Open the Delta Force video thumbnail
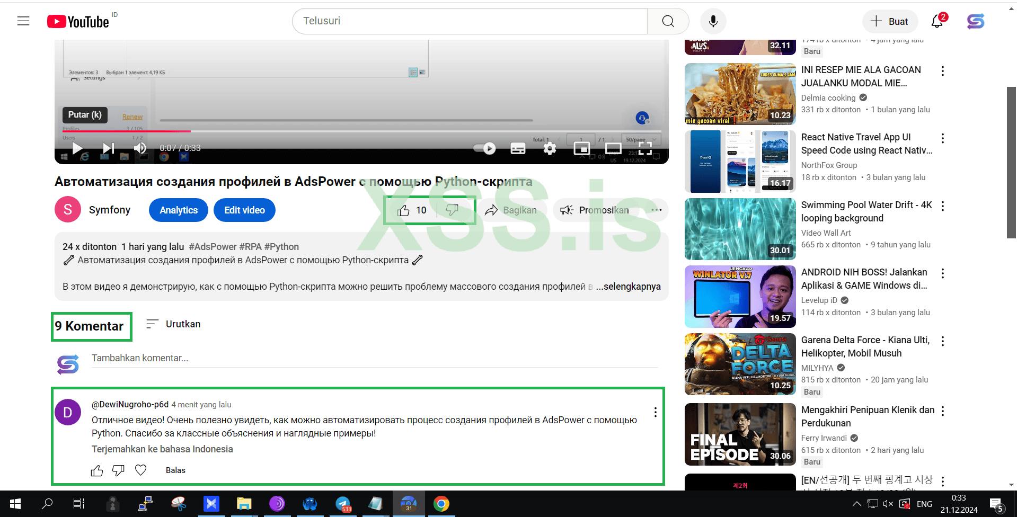1017x517 pixels. point(740,364)
